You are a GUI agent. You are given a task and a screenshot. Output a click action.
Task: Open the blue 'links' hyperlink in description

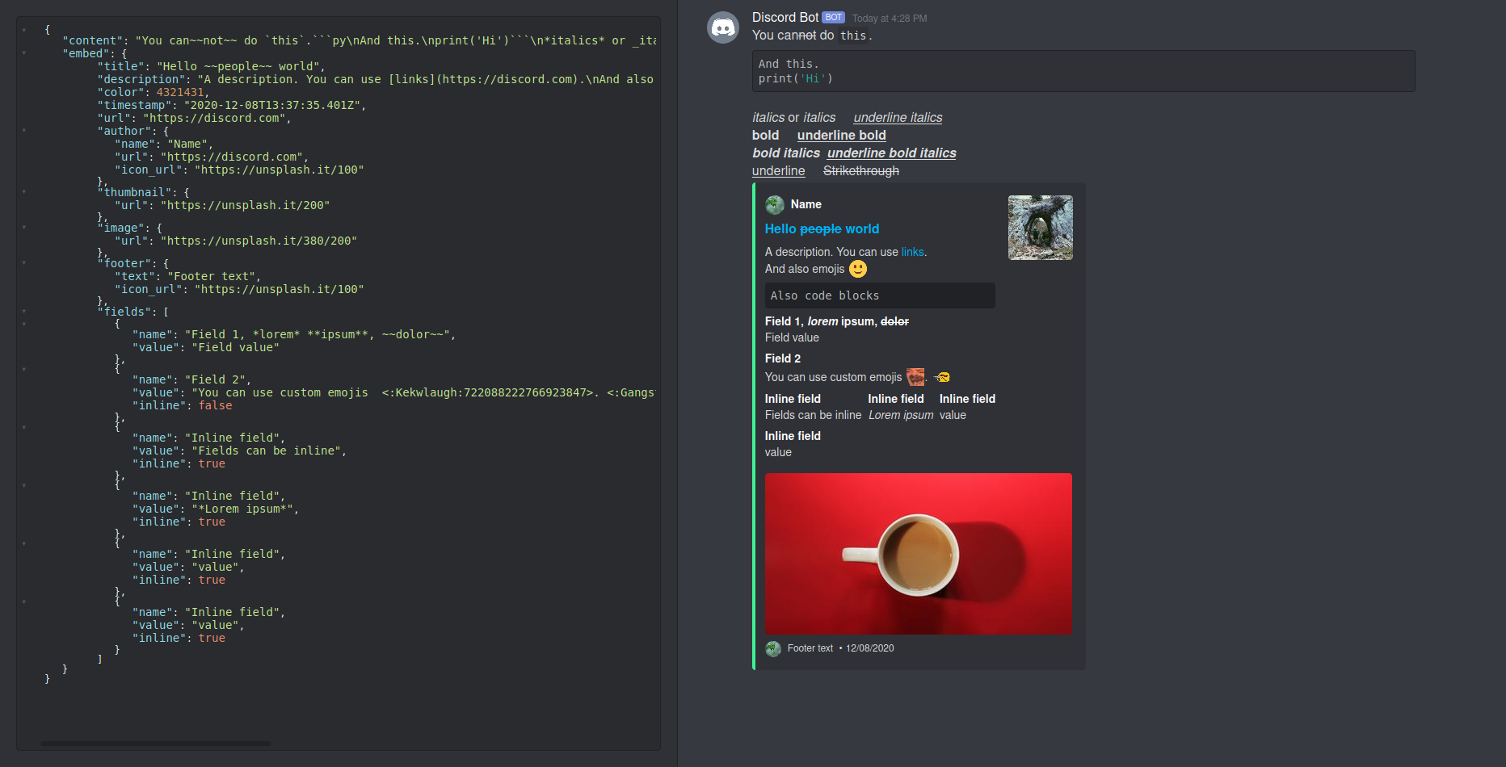pos(912,252)
